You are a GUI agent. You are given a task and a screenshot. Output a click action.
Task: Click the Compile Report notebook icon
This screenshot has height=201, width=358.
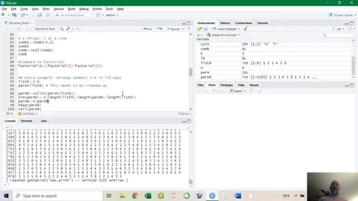(78, 29)
